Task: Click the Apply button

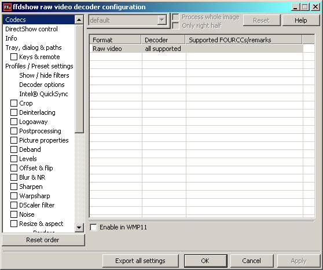Action: pyautogui.click(x=299, y=261)
